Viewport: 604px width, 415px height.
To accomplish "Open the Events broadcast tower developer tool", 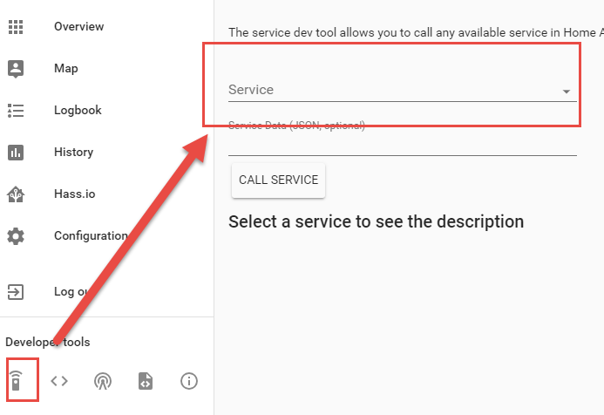I will point(103,382).
